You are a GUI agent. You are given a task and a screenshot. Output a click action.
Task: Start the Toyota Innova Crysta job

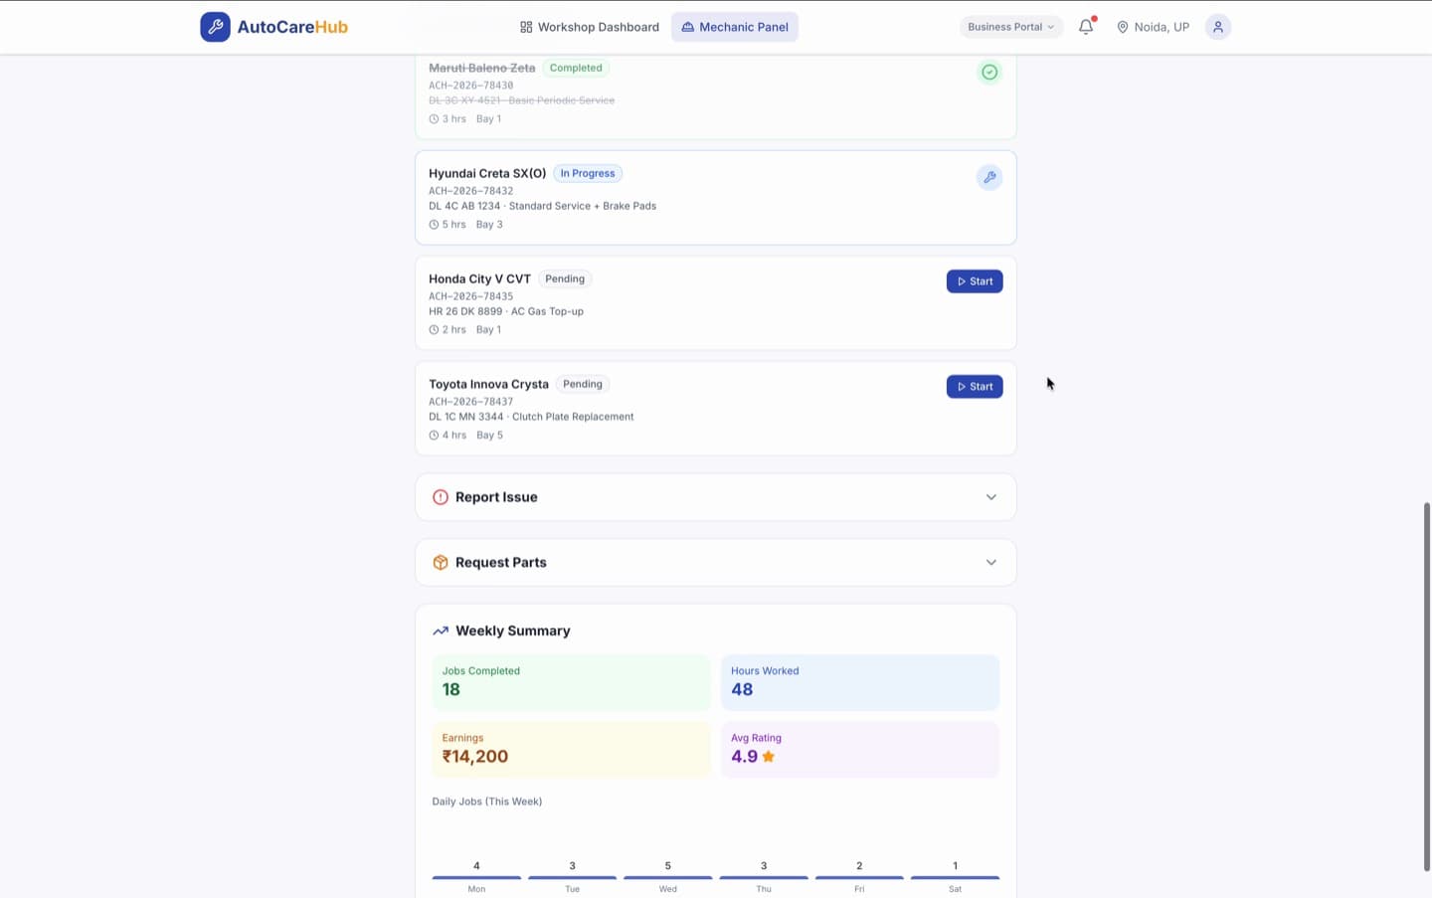(x=975, y=387)
